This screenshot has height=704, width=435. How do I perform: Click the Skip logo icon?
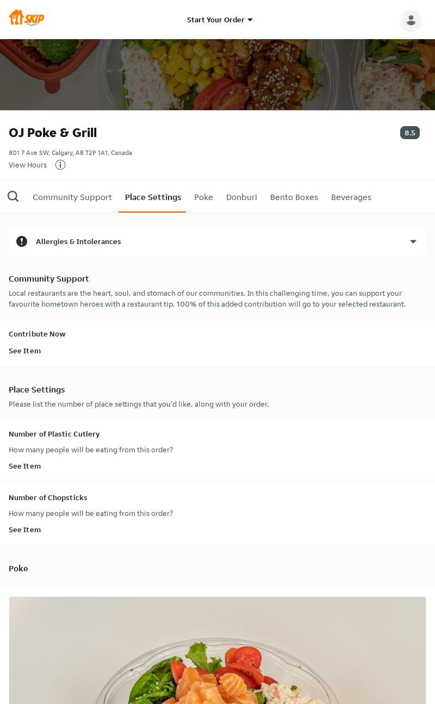26,18
